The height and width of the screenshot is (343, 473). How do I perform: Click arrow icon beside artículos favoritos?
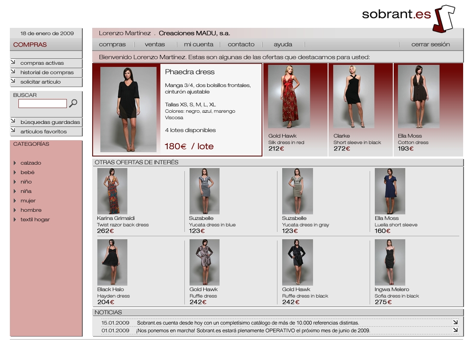click(13, 130)
